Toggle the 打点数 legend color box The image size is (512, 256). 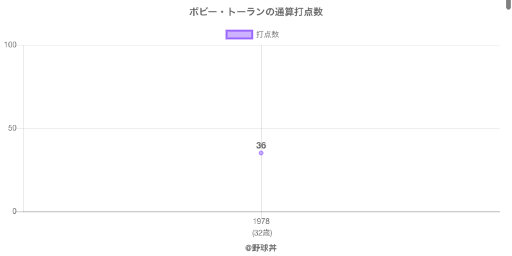coord(239,35)
